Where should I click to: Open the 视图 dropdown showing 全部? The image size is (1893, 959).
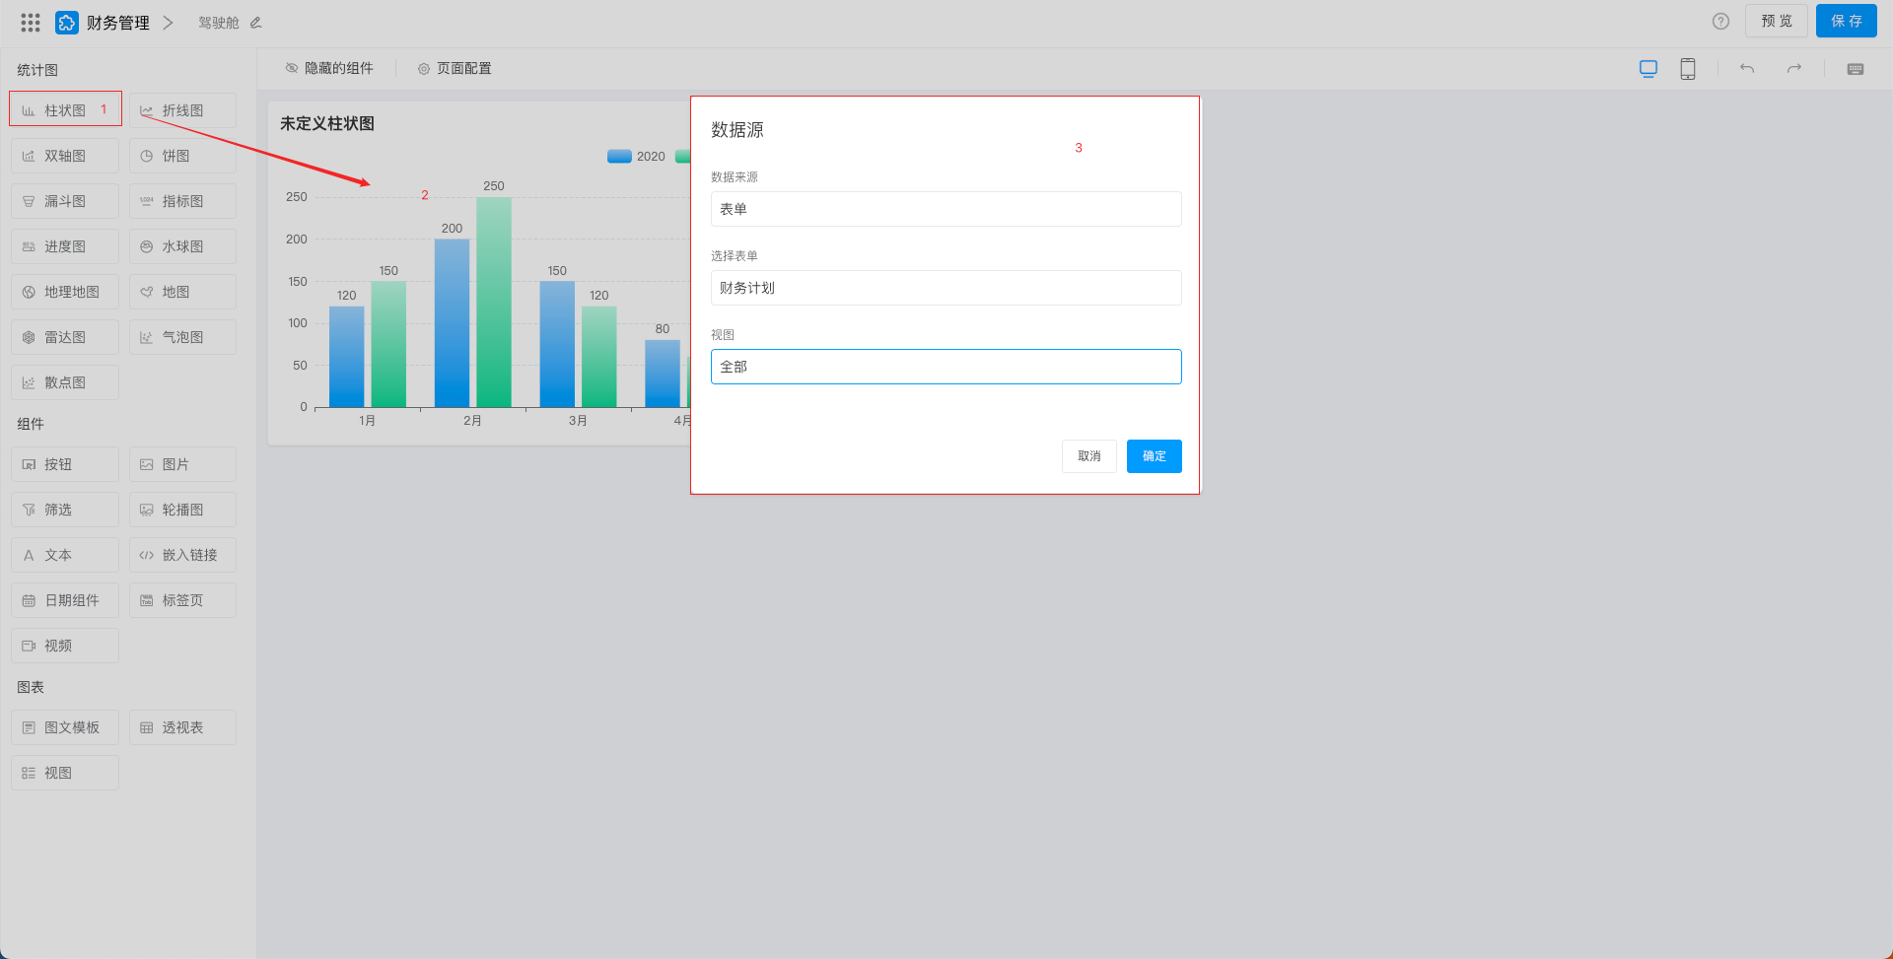pos(946,367)
